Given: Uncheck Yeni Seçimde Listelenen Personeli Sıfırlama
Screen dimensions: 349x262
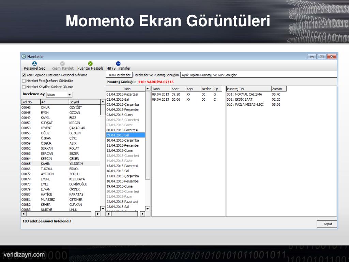Looking at the screenshot, I should [24, 75].
